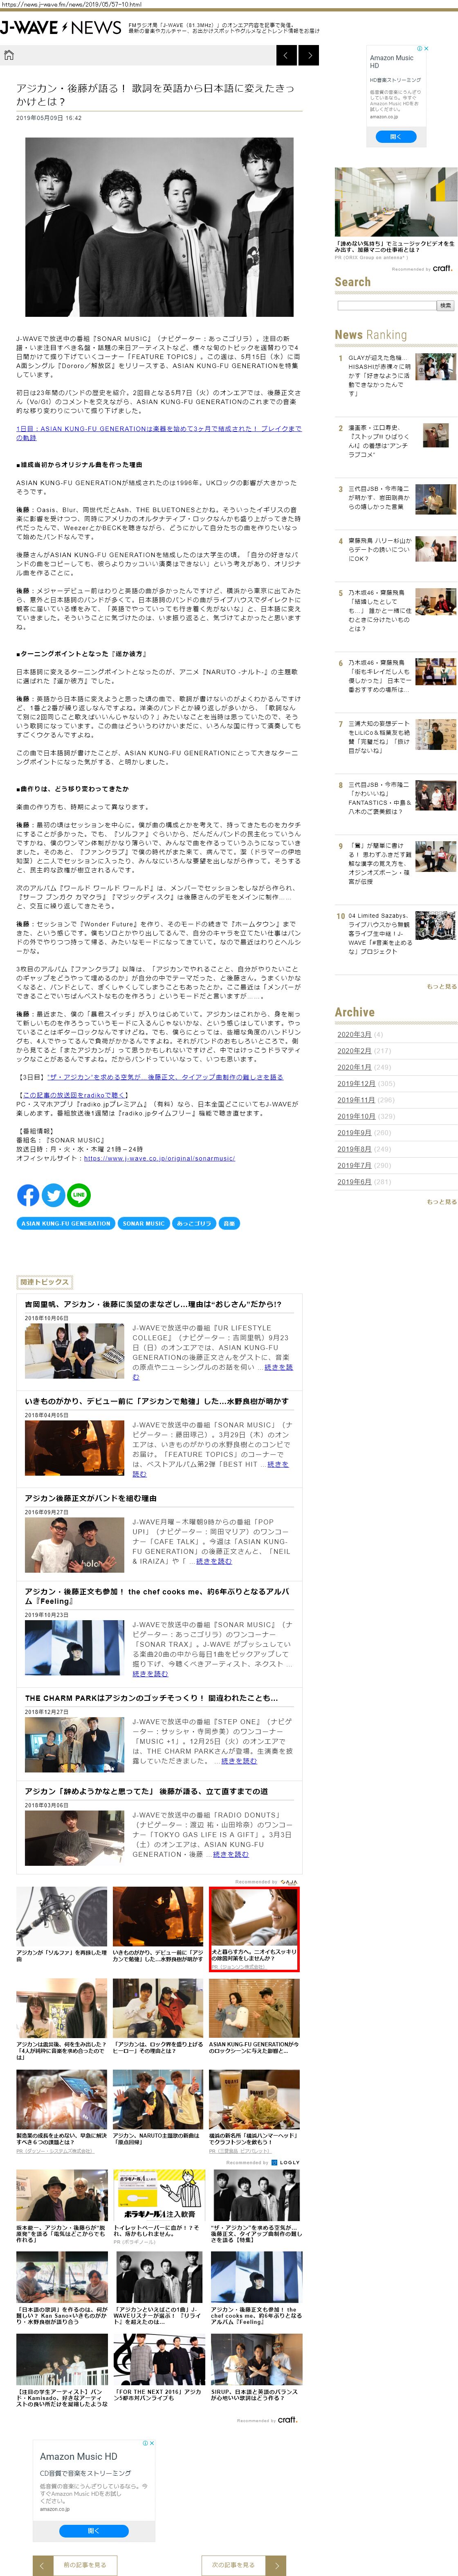Open the official sonarmusic website URL

pos(159,1158)
